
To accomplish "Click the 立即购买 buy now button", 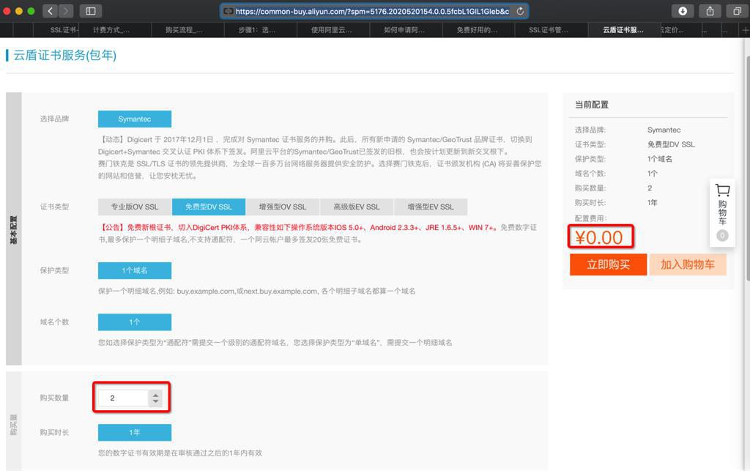I will pyautogui.click(x=608, y=264).
